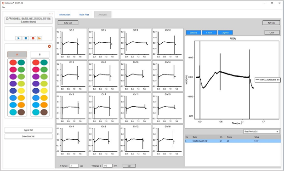The width and height of the screenshot is (284, 171).
Task: Select the Ch 7 waveform plot
Action: [103, 108]
